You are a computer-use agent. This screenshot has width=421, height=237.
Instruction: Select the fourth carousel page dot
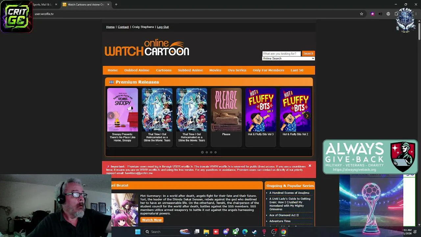click(215, 152)
